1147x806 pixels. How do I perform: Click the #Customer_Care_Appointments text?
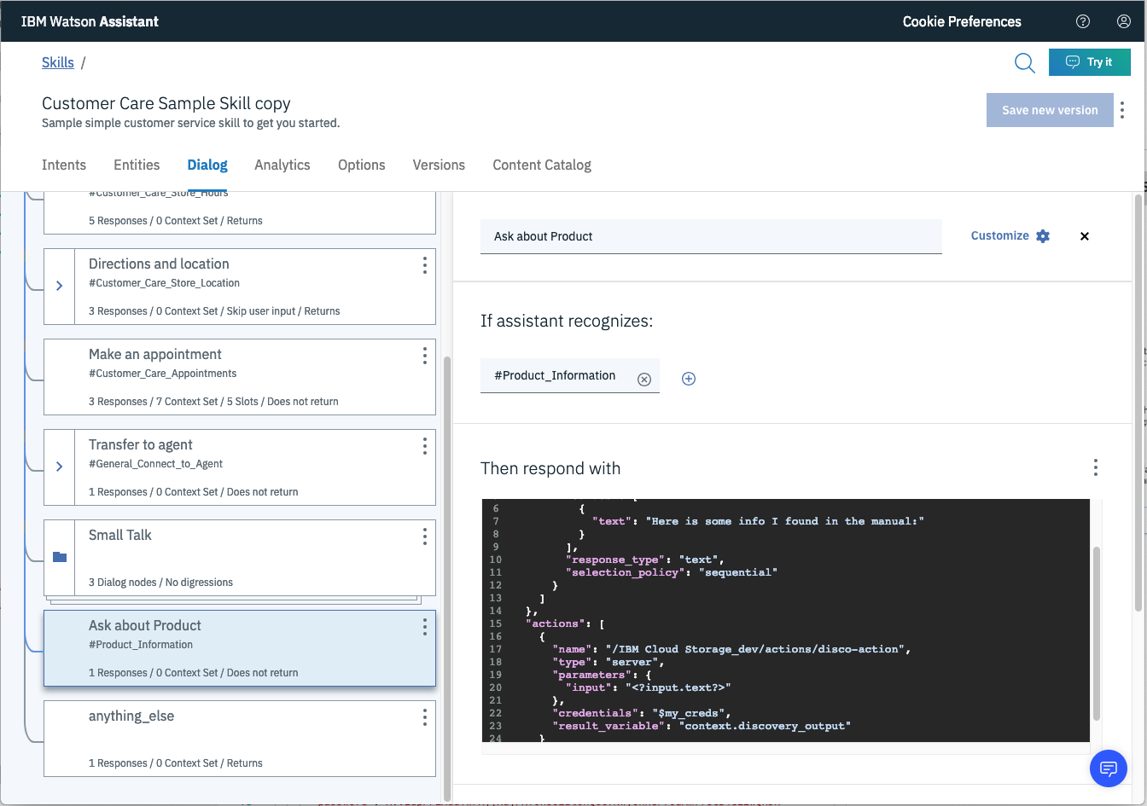click(162, 374)
